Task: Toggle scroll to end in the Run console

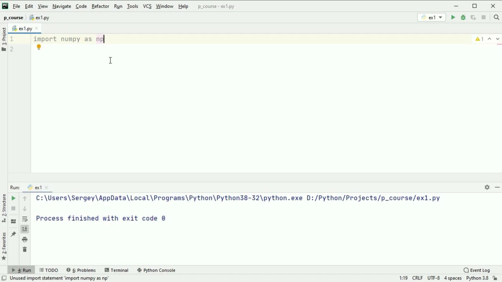Action: point(25,229)
